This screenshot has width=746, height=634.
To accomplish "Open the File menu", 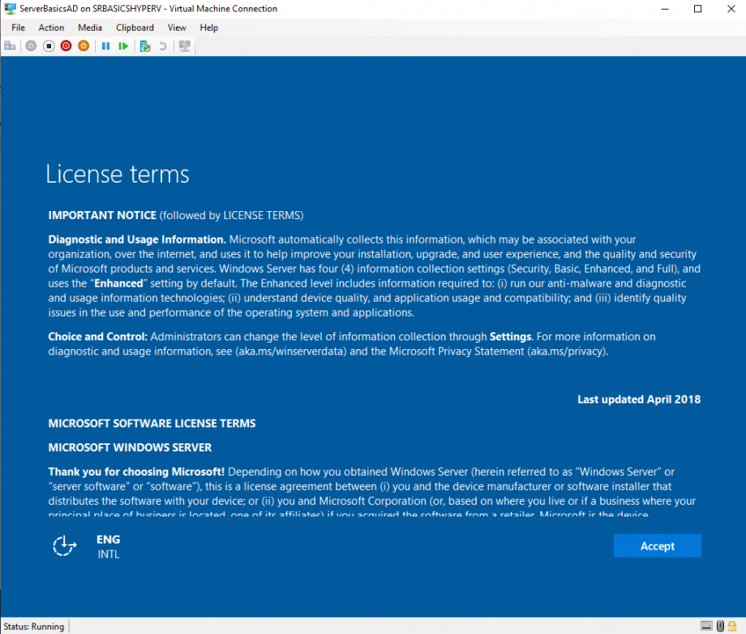I will [18, 28].
